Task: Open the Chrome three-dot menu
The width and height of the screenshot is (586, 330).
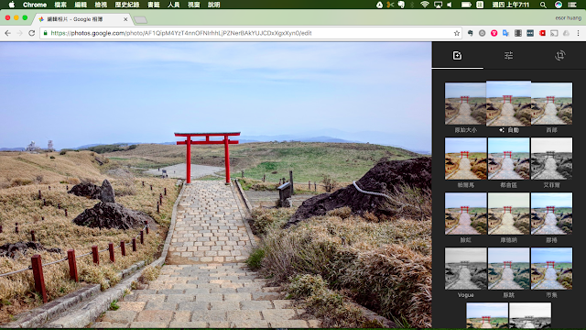Action: 578,33
